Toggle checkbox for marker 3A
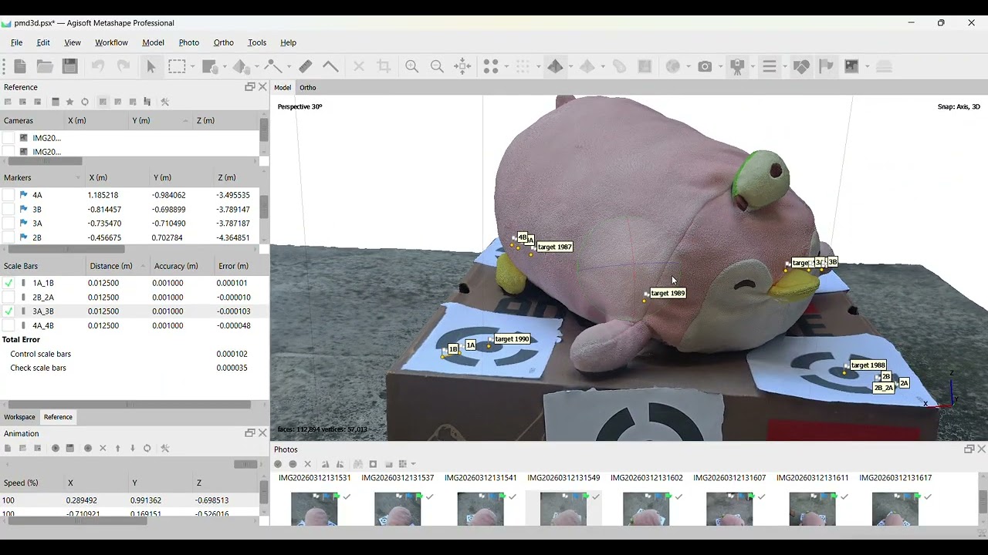 pyautogui.click(x=8, y=224)
